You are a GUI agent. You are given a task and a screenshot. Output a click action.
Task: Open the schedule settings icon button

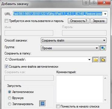click(x=42, y=103)
